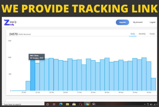The image size is (159, 107).
Task: Open Task View in taskbar
Action: click(54, 104)
